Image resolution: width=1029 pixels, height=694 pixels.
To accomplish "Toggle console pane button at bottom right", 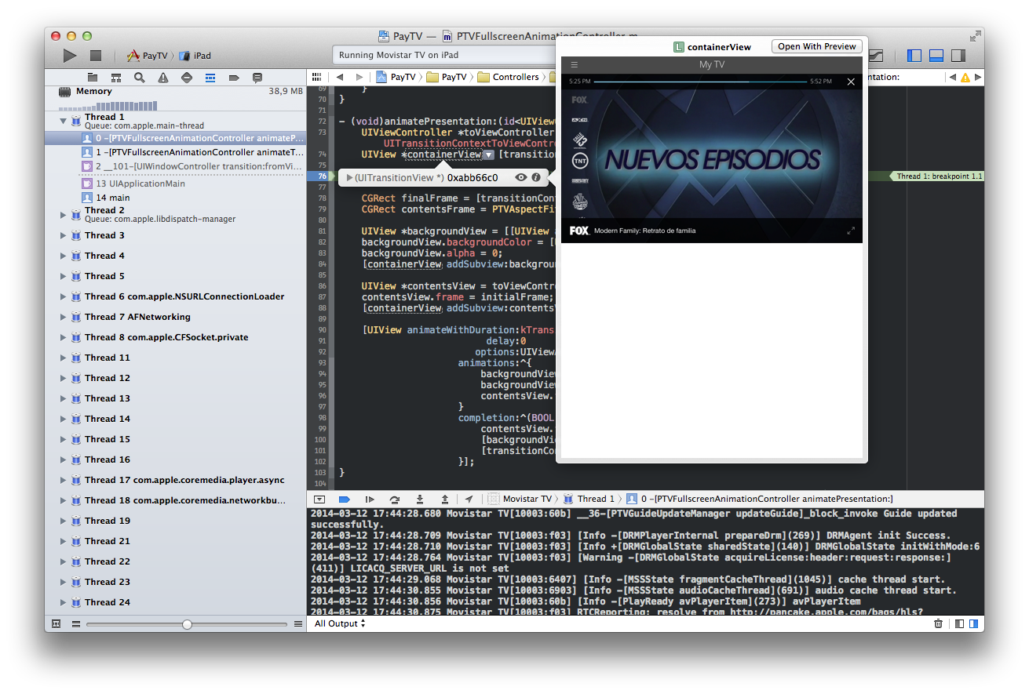I will [973, 623].
